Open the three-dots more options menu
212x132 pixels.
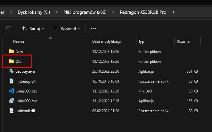93,28
